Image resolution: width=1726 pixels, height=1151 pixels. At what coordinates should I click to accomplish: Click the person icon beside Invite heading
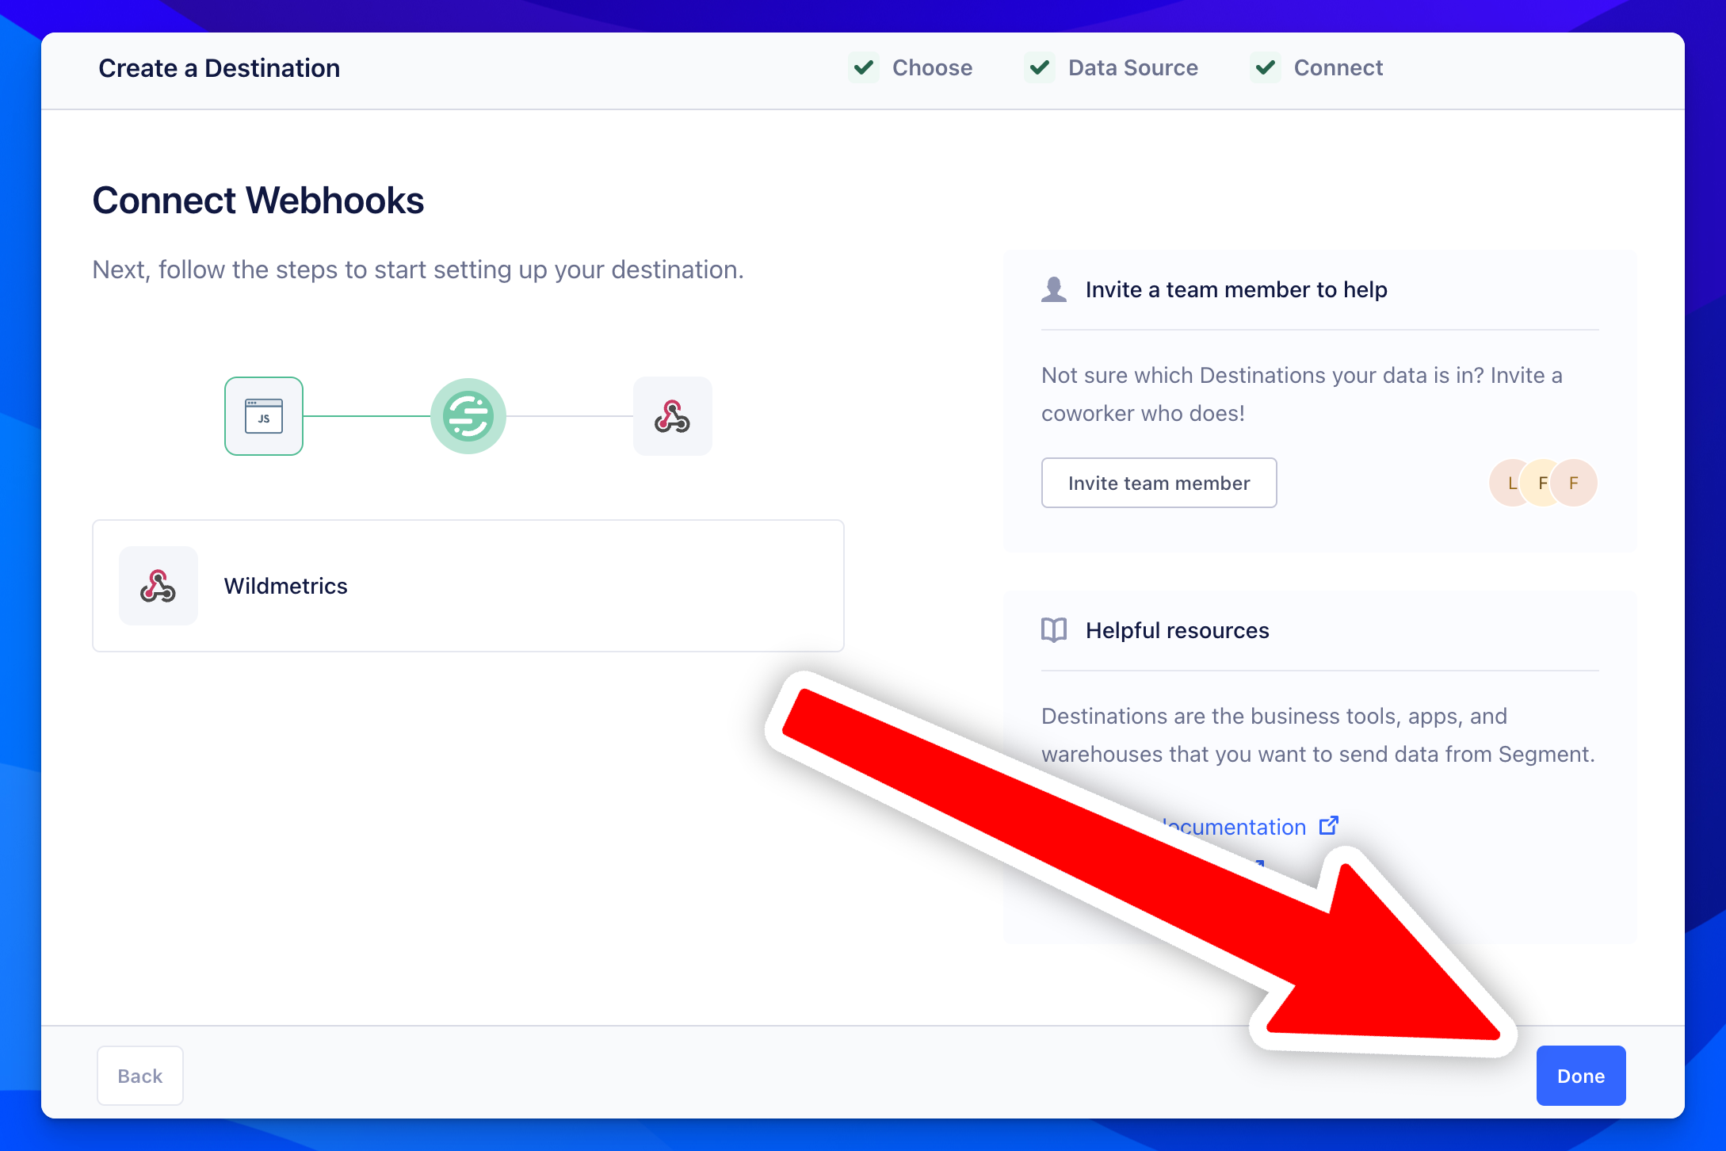coord(1054,289)
